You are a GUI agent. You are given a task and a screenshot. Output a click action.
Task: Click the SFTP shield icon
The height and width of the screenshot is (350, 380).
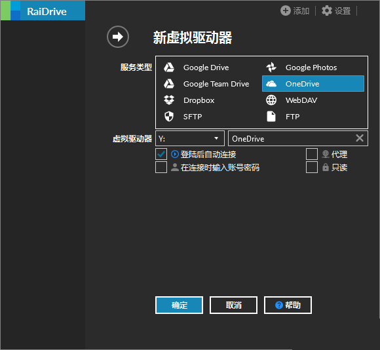coord(169,117)
